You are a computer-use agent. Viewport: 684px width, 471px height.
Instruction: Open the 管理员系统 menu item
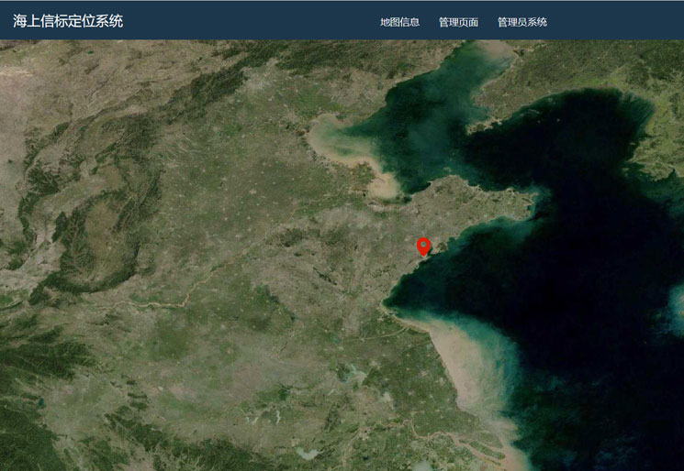[x=522, y=22]
